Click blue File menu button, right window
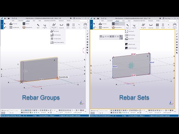This screenshot has width=179, height=134. click(91, 25)
